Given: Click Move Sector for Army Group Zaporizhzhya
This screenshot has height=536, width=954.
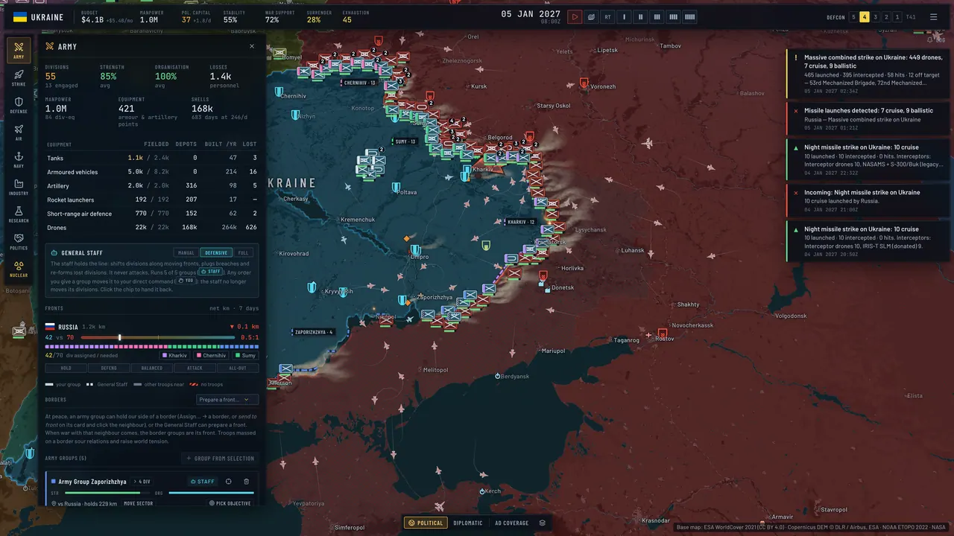Looking at the screenshot, I should (x=139, y=503).
